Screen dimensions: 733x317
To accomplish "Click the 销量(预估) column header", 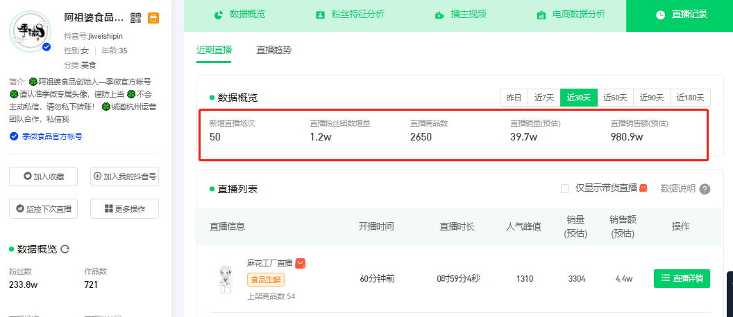I will tap(576, 226).
